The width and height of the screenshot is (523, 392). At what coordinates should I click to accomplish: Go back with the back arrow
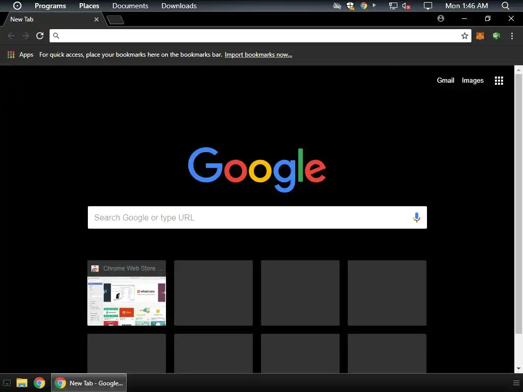pos(11,36)
